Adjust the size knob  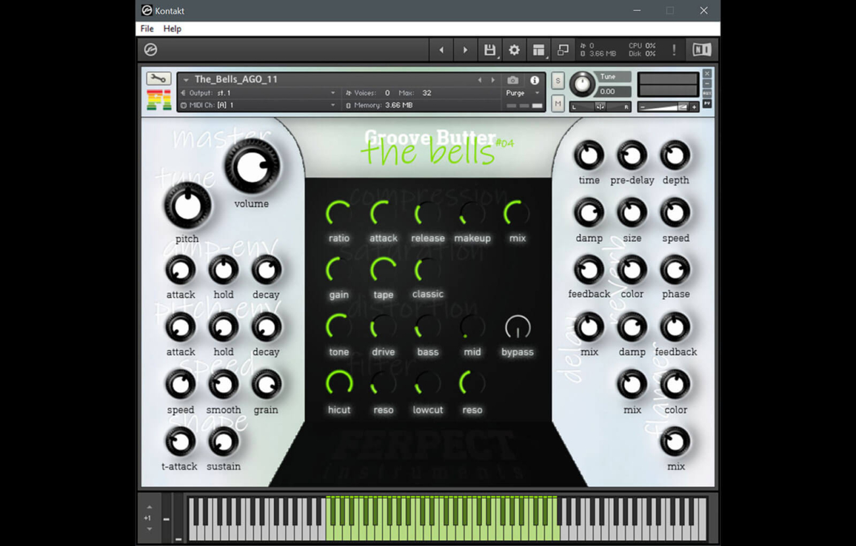tap(631, 213)
